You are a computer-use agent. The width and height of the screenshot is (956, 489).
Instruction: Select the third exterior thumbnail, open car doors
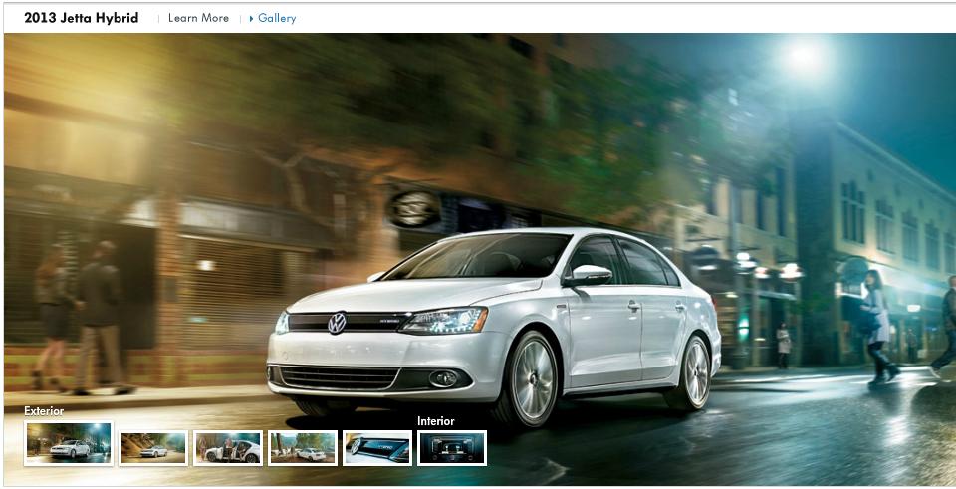228,448
